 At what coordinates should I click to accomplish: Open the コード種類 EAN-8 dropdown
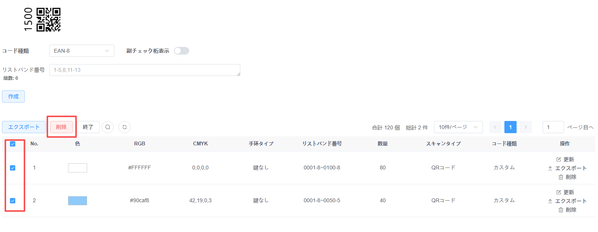click(x=81, y=51)
